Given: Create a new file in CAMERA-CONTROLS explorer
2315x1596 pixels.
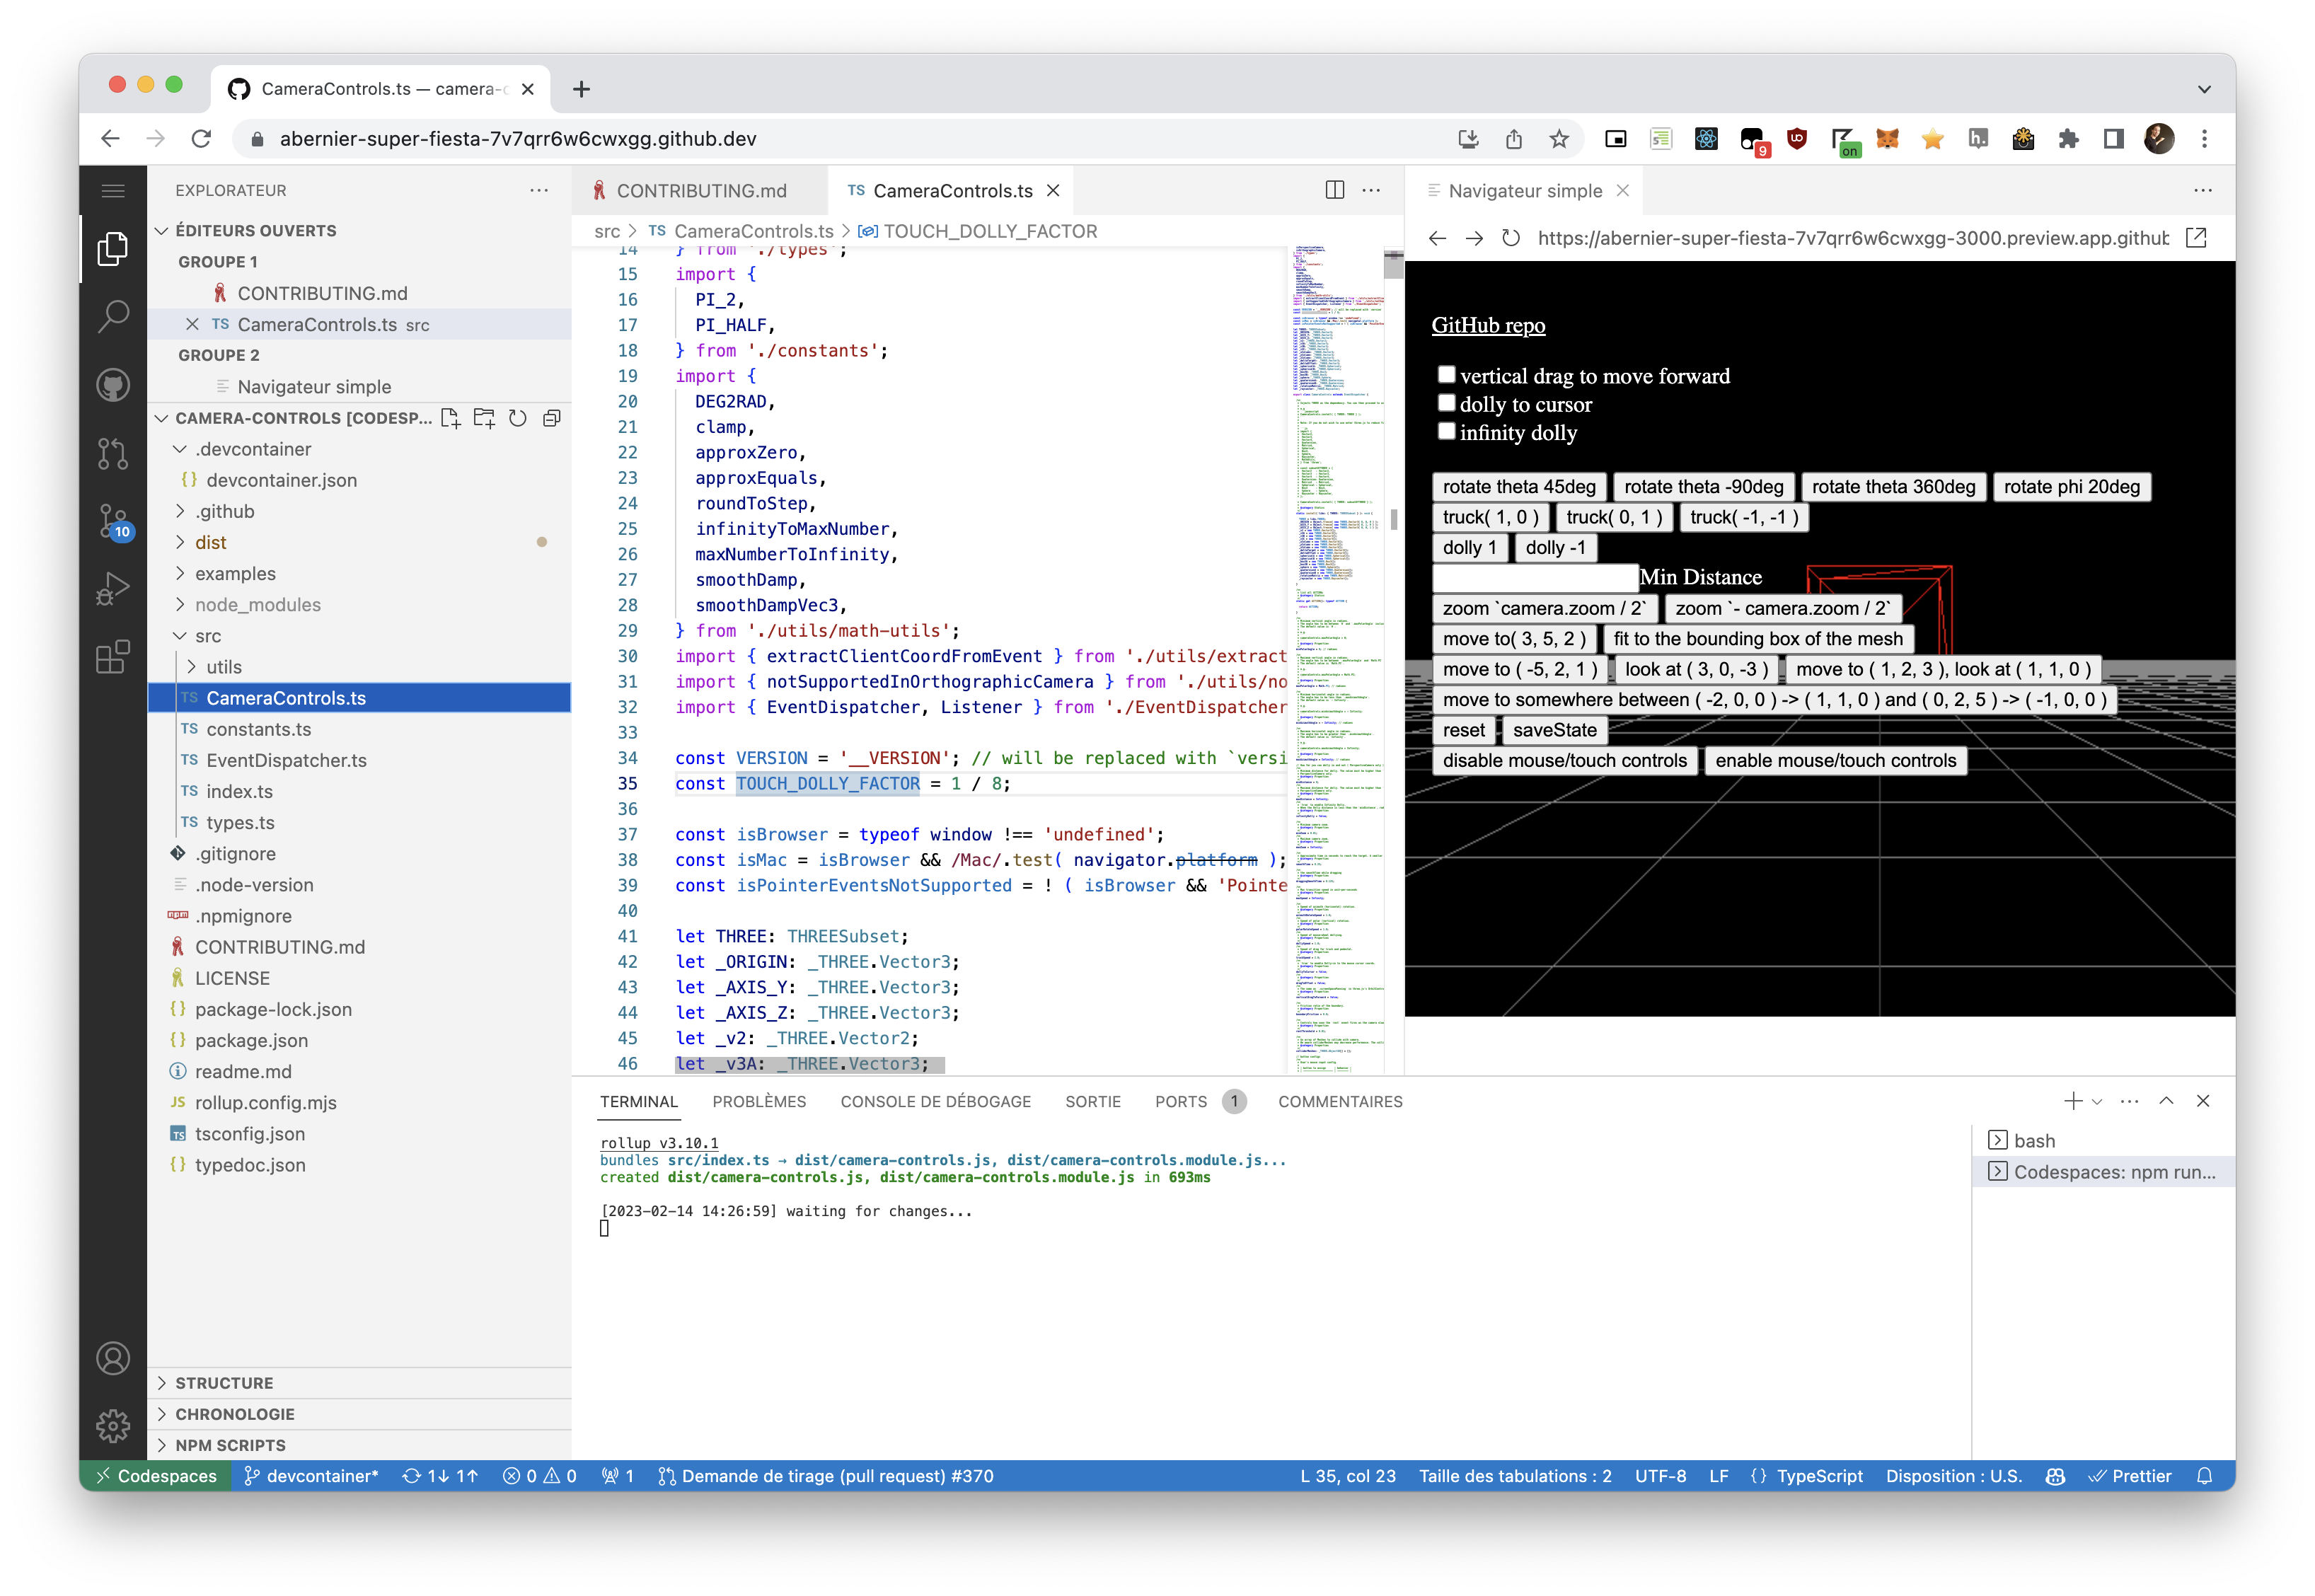Looking at the screenshot, I should [x=451, y=418].
